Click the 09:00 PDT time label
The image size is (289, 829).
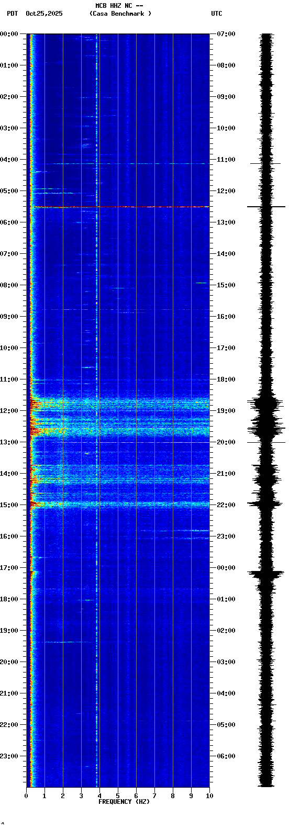9,317
